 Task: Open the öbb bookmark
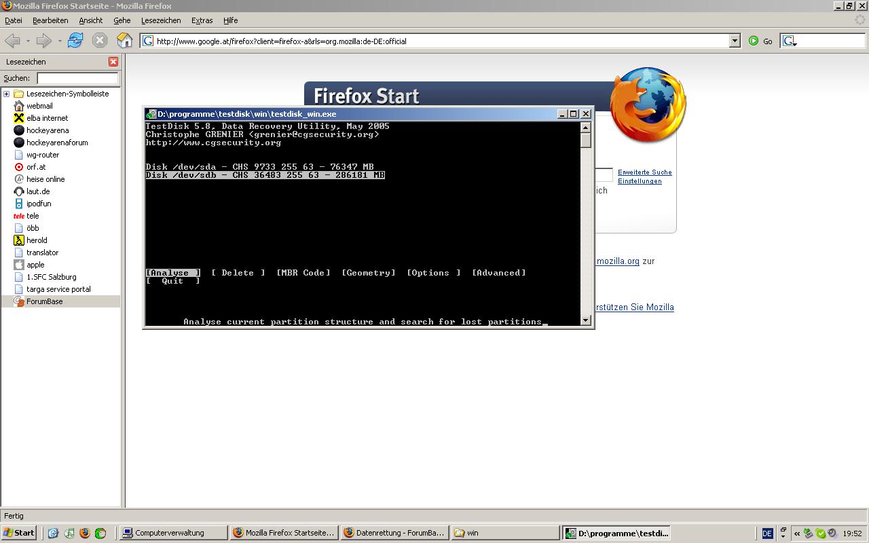click(33, 228)
